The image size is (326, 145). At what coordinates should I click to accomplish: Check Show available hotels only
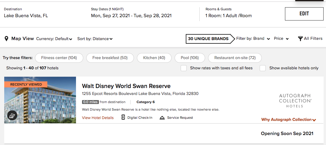(x=263, y=68)
